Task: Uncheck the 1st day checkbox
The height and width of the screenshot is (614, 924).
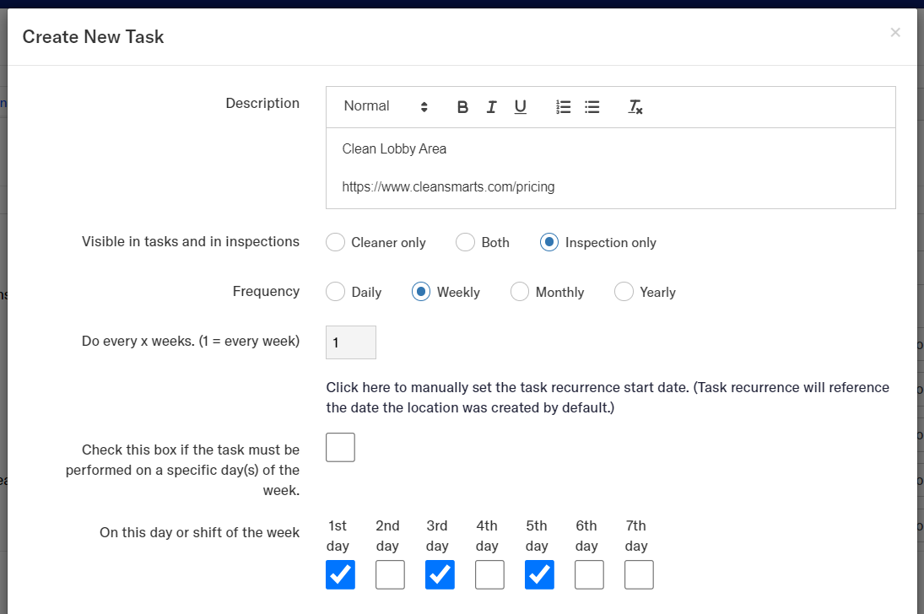Action: (340, 574)
